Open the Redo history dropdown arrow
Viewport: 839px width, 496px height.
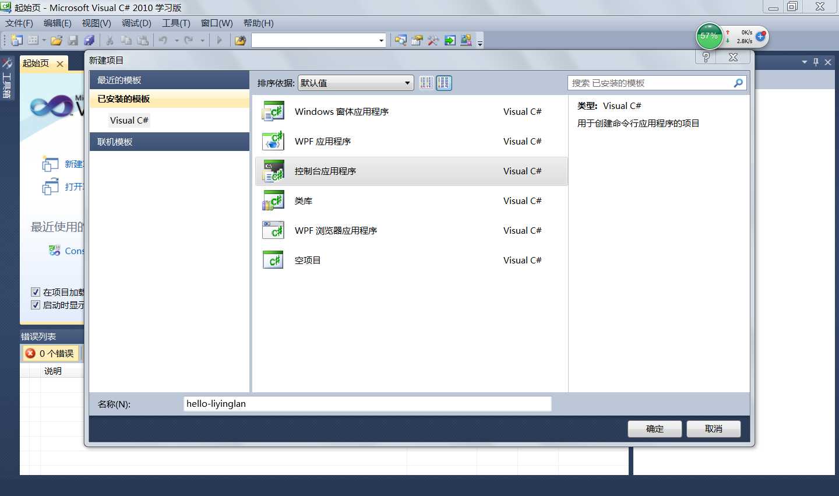[x=202, y=40]
